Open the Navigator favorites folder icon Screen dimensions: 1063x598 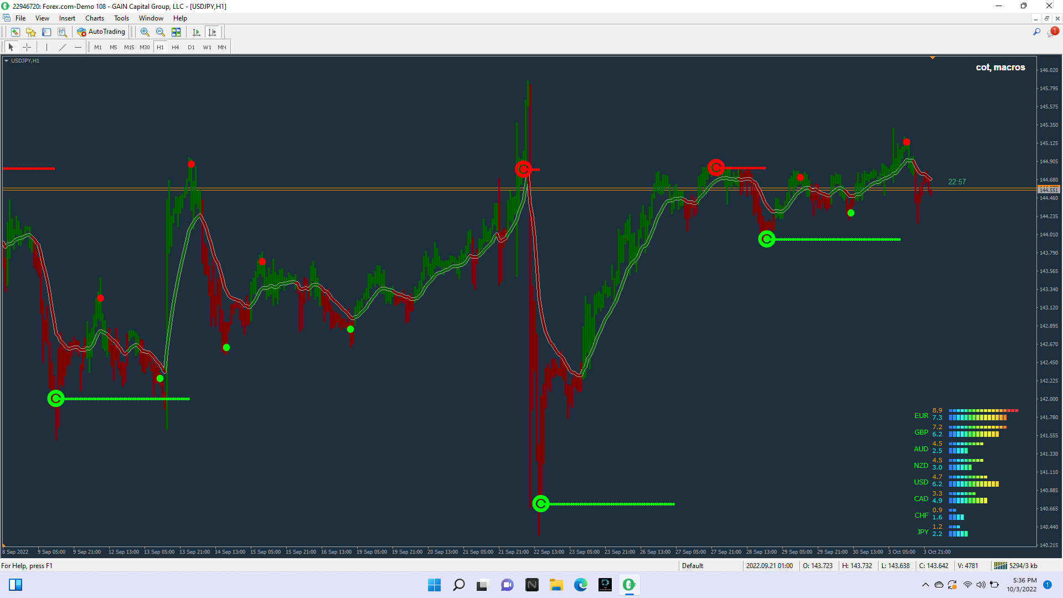pyautogui.click(x=31, y=32)
